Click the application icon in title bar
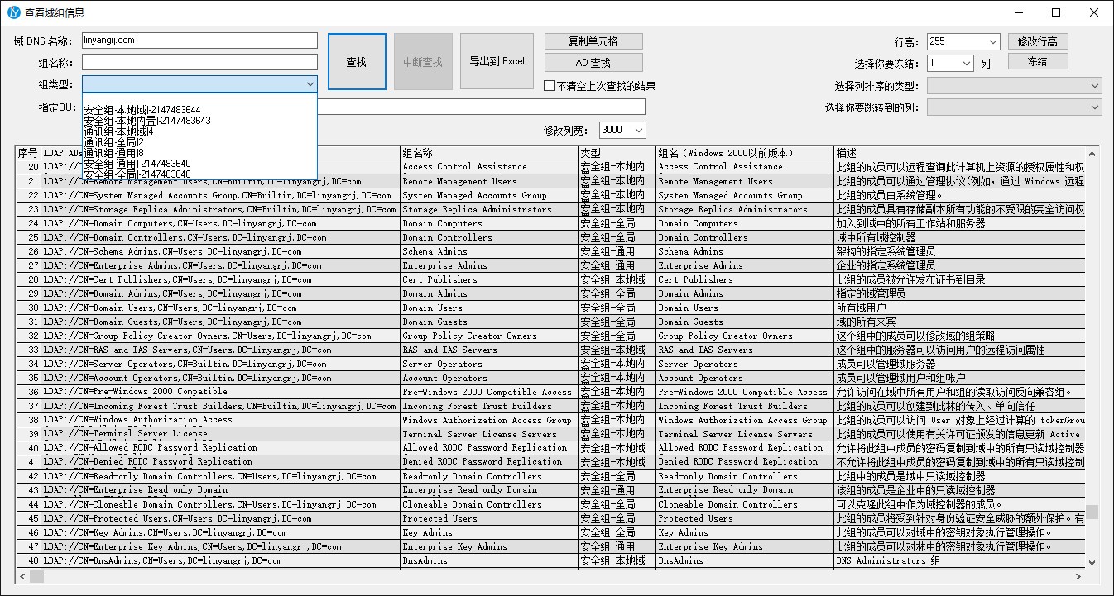1114x596 pixels. tap(14, 12)
